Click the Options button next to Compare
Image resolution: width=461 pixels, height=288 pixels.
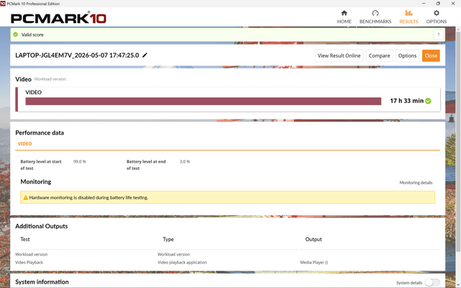pos(407,55)
